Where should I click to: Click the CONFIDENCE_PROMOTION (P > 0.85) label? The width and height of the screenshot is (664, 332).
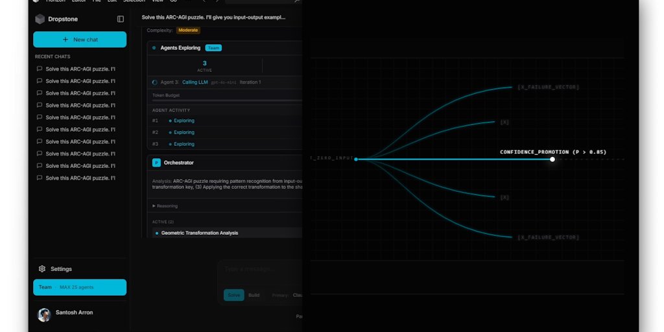pyautogui.click(x=553, y=152)
